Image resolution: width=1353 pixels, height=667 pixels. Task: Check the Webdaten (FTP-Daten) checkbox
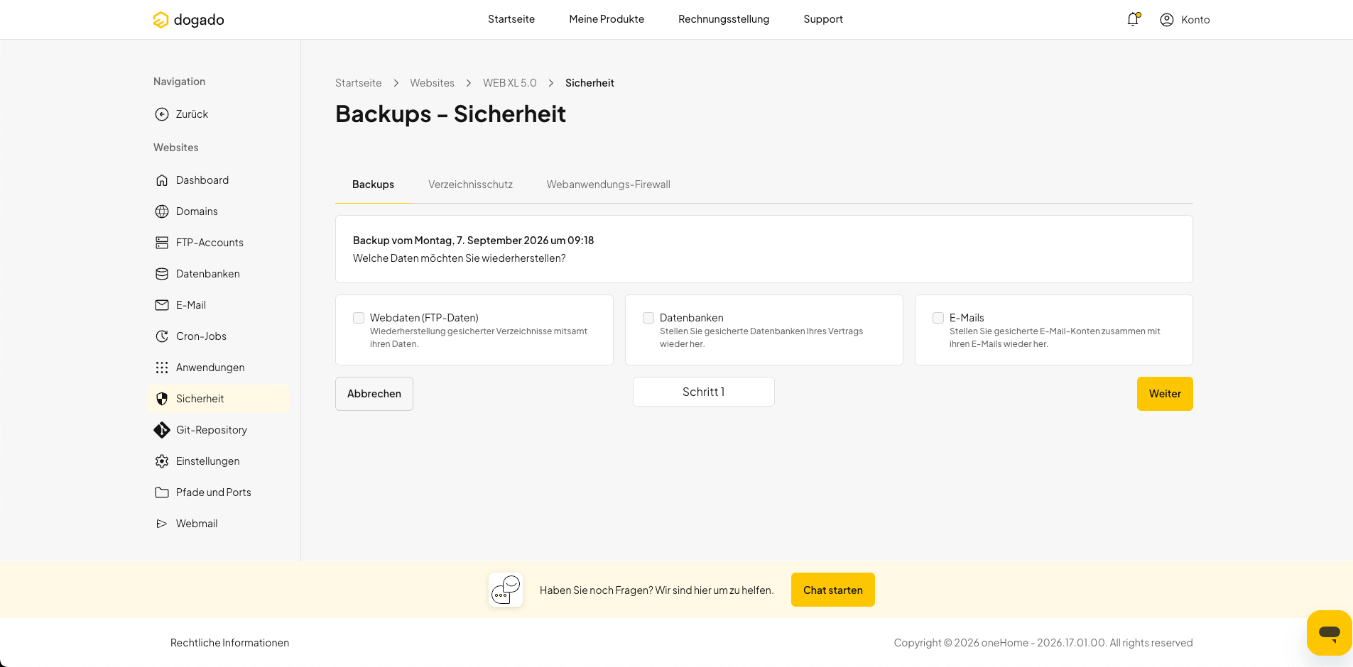coord(359,318)
